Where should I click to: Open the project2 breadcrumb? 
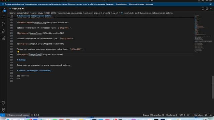(106, 13)
